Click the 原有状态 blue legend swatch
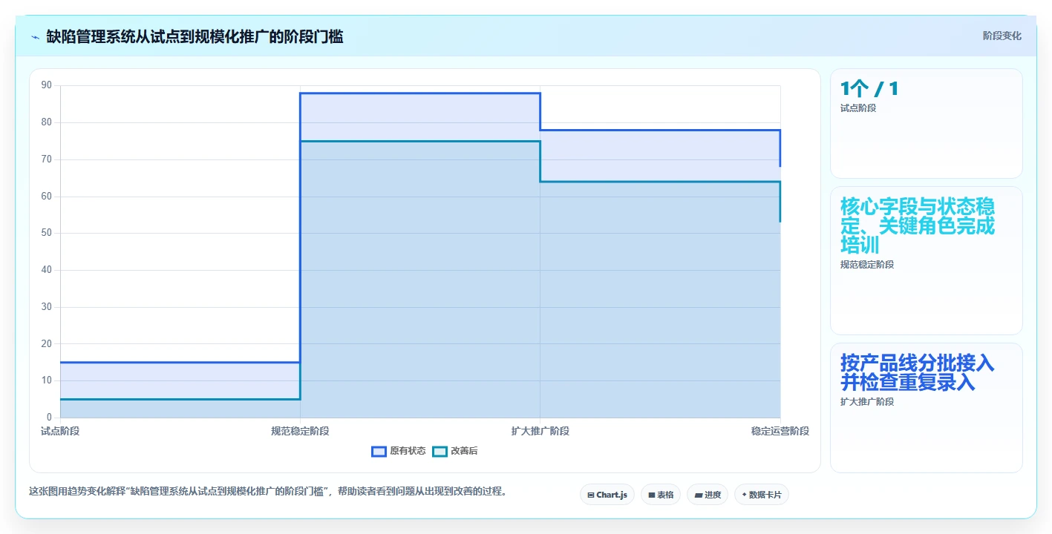This screenshot has width=1052, height=534. tap(379, 451)
